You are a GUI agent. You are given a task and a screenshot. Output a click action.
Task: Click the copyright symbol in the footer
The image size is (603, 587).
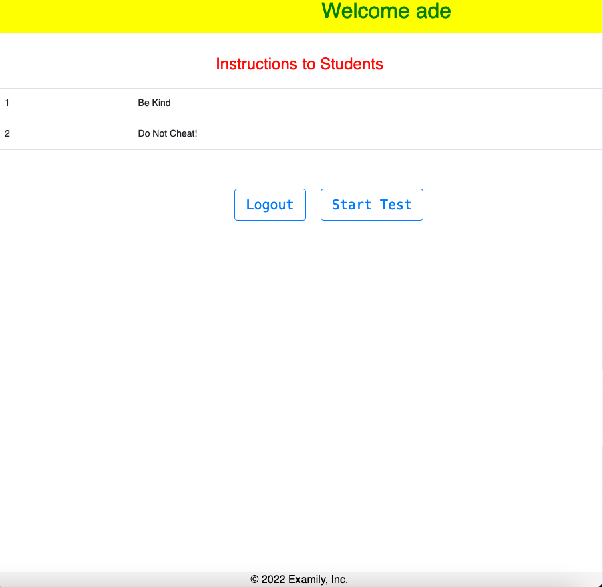(x=254, y=580)
